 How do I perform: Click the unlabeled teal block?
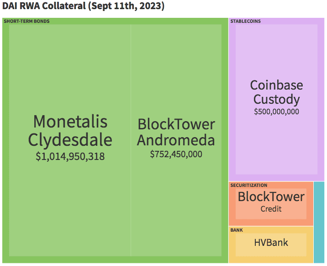(x=319, y=222)
